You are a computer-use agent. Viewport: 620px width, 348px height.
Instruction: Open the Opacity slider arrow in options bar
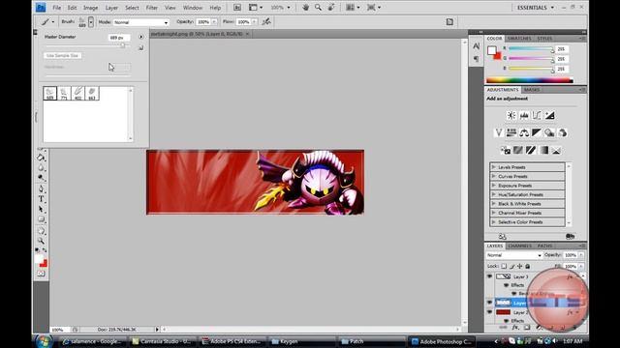(x=214, y=22)
